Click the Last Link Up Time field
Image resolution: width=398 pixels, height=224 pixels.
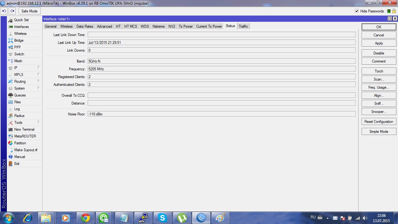[221, 43]
